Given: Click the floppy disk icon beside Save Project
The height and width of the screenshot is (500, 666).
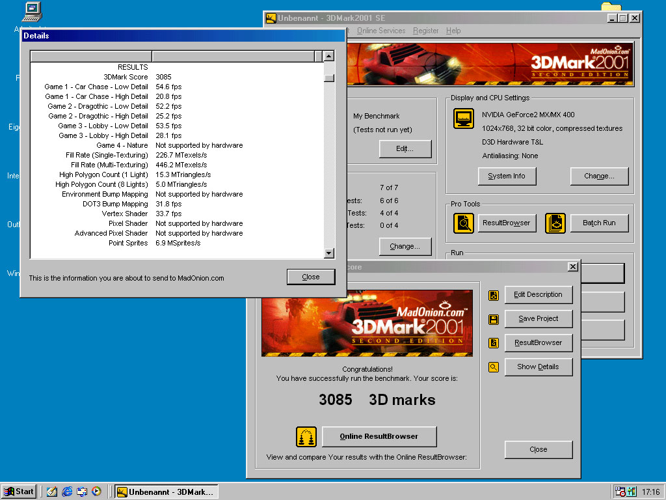Looking at the screenshot, I should (x=494, y=320).
